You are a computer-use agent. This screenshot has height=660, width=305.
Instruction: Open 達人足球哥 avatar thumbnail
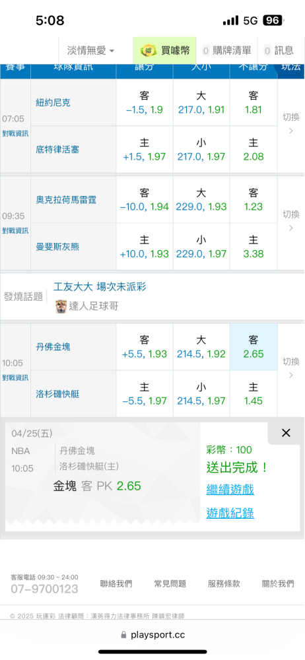click(x=61, y=306)
